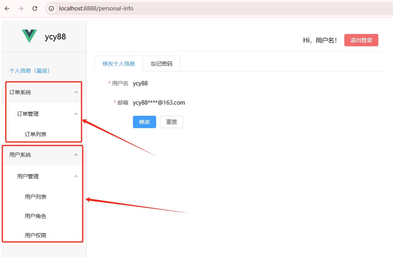Select 订单列表 menu item

(36, 134)
